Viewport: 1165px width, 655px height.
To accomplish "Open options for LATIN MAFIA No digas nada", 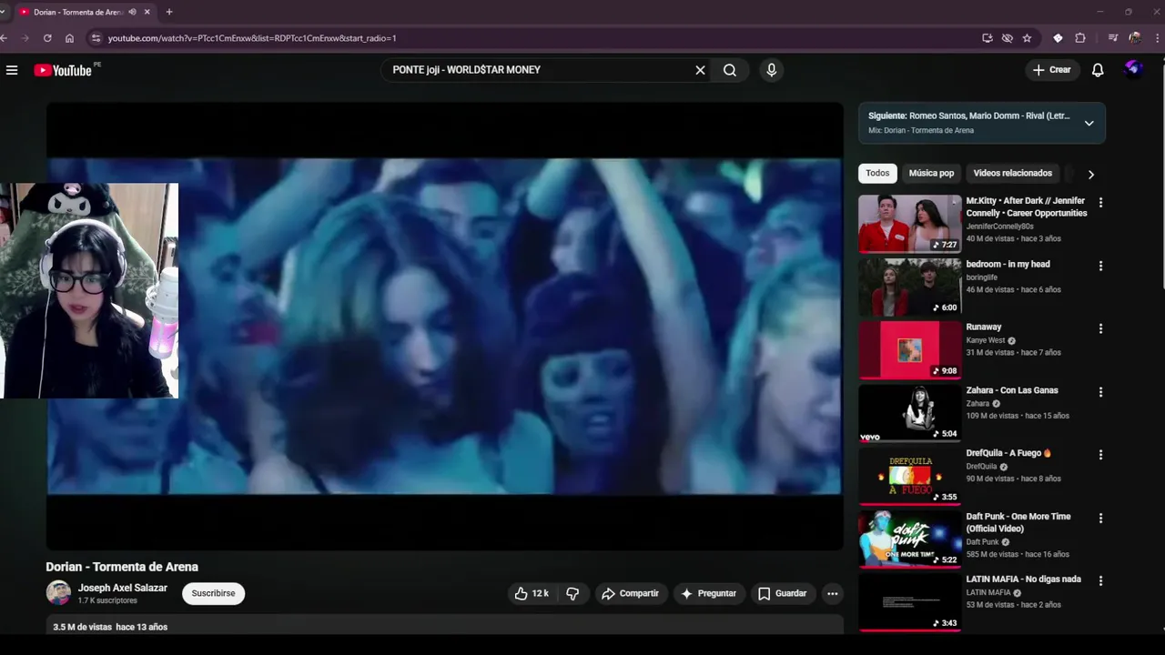I will pos(1100,580).
